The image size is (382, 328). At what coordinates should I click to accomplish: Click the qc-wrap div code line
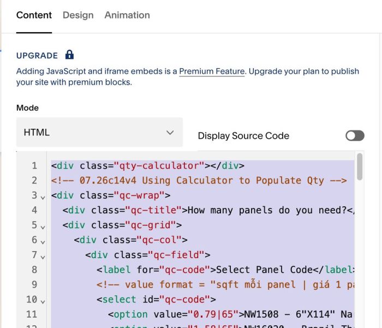[111, 195]
